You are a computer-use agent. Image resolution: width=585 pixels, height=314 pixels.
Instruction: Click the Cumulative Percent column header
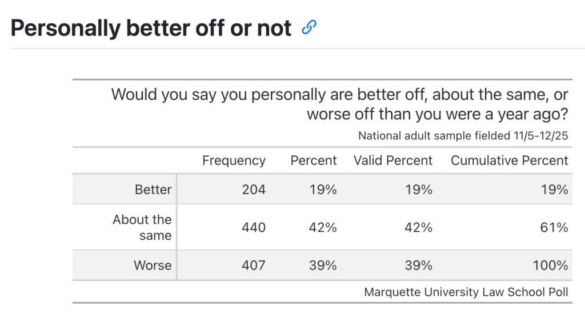click(510, 160)
